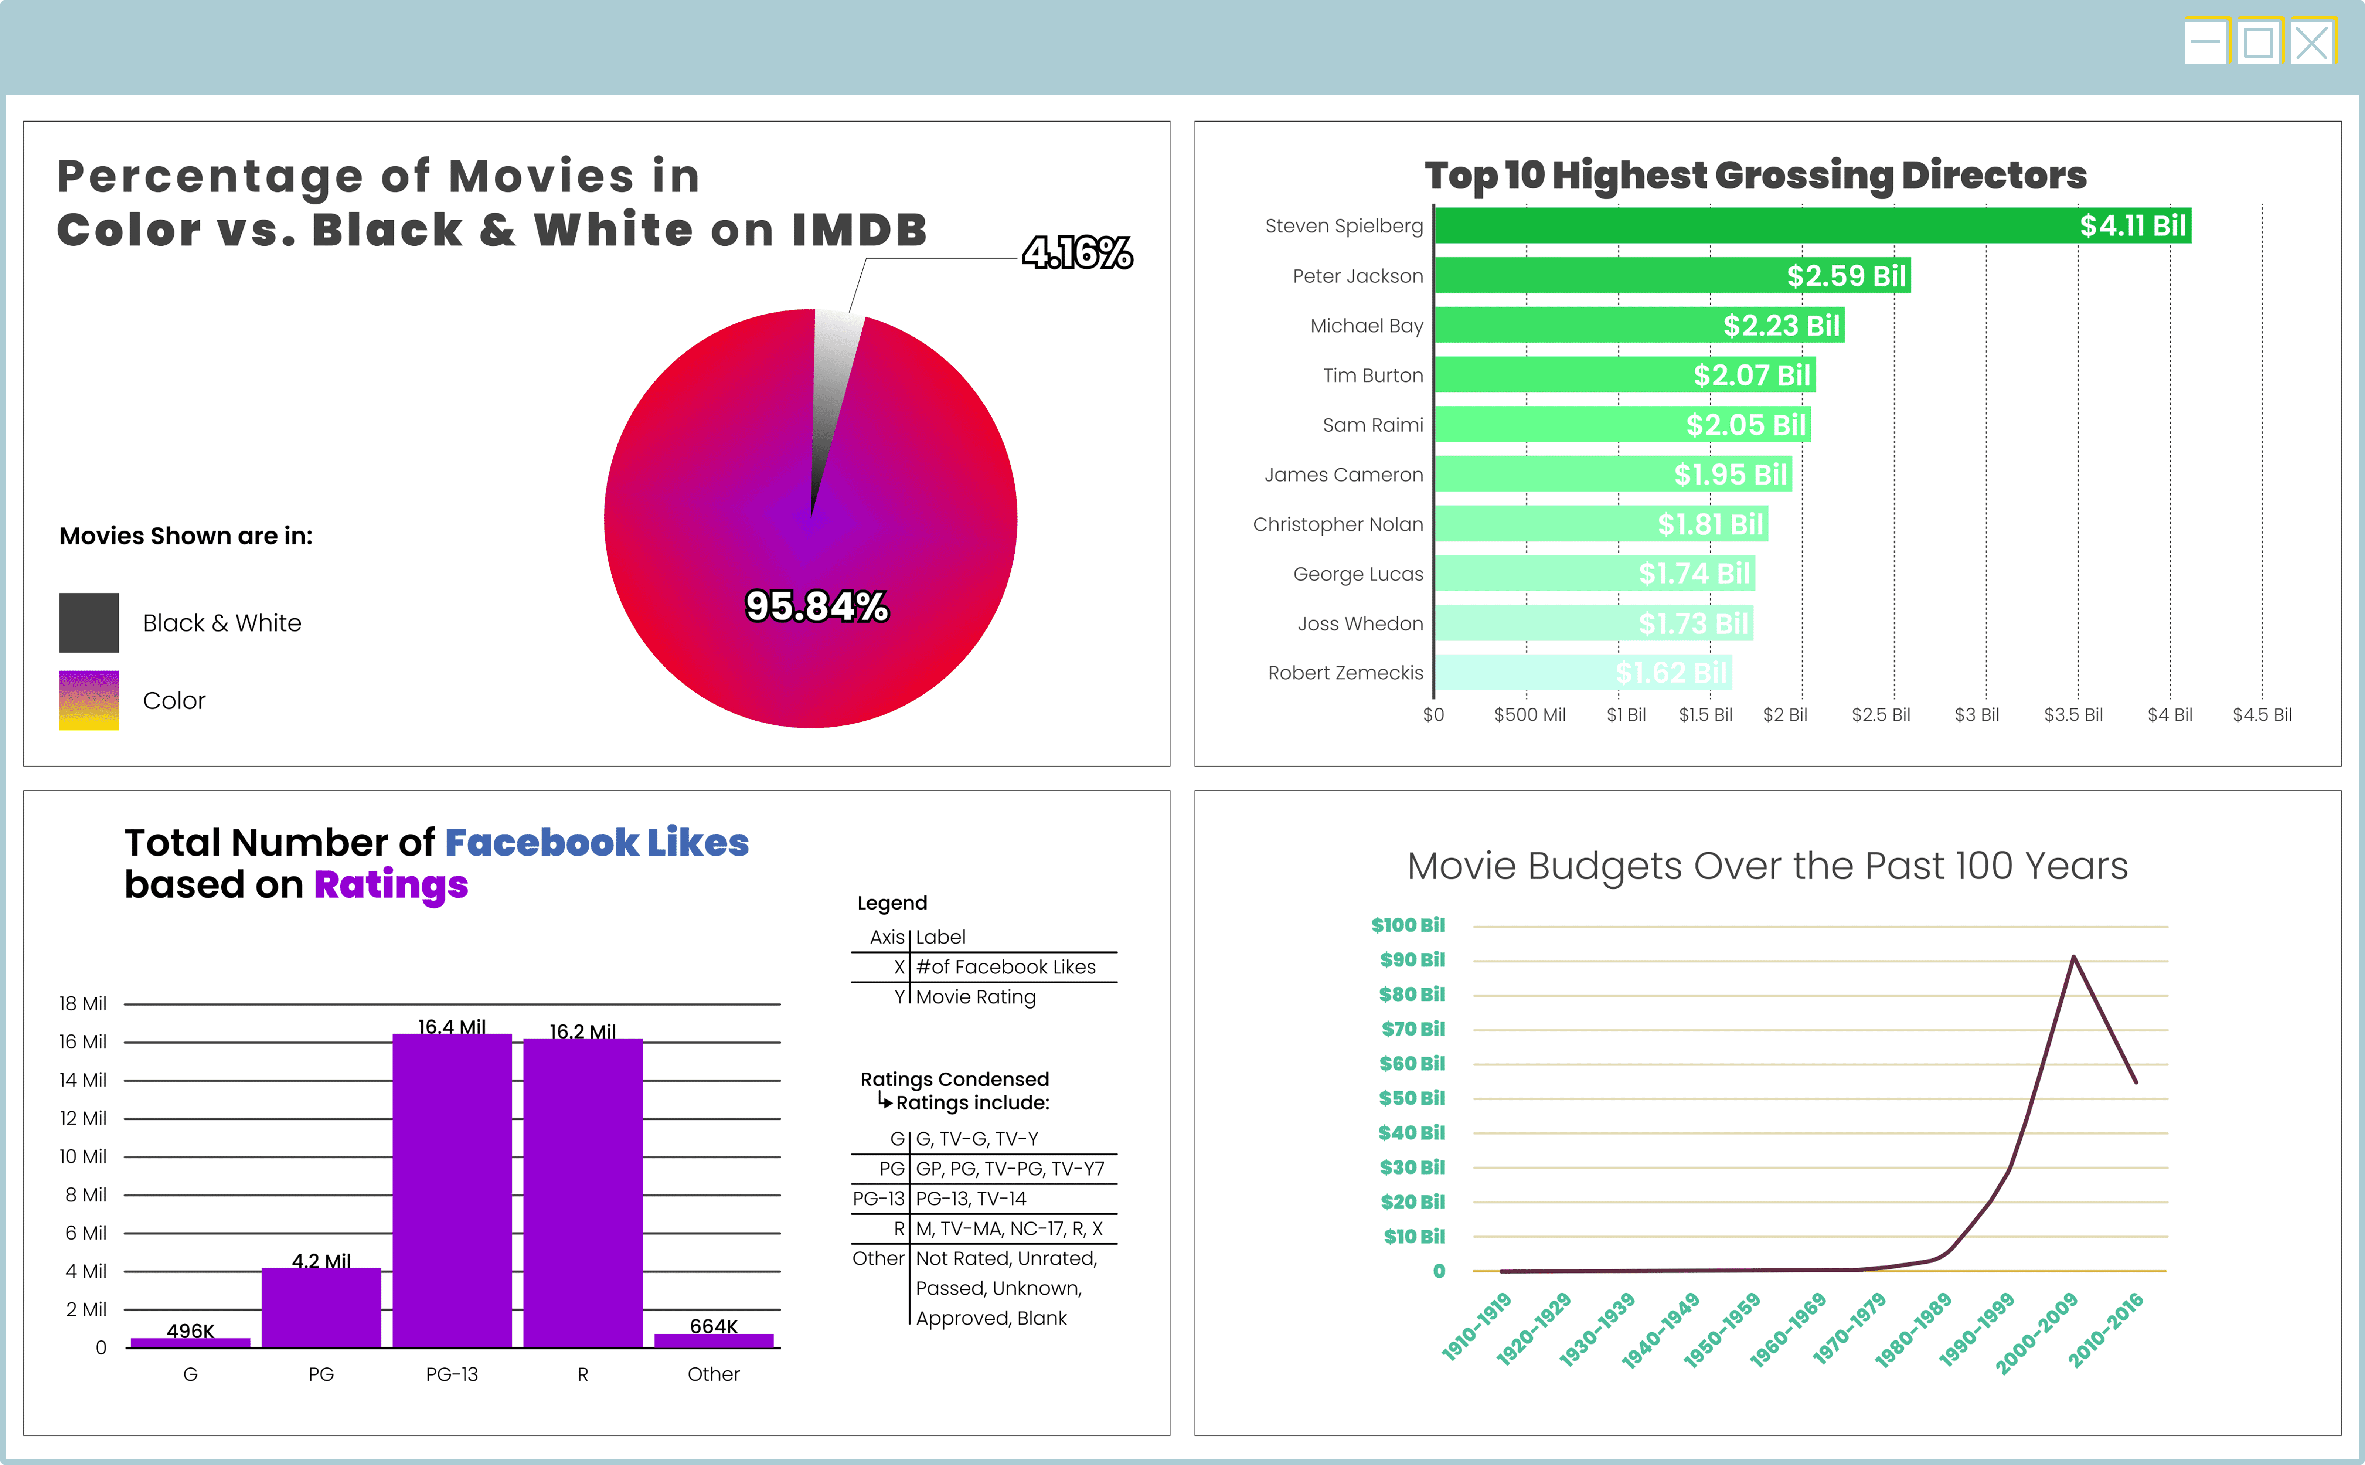
Task: Click the Robert Zemeckis $1.62 Bil bar
Action: 1583,672
